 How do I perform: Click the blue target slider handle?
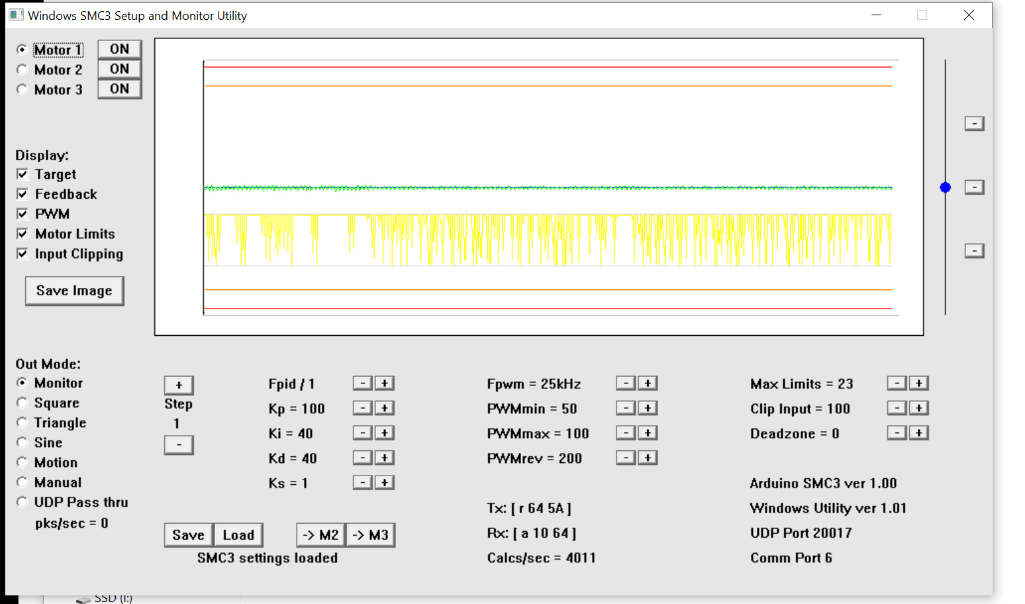coord(946,187)
